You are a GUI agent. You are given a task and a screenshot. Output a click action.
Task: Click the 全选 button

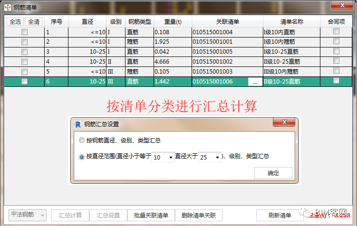[x=15, y=22]
